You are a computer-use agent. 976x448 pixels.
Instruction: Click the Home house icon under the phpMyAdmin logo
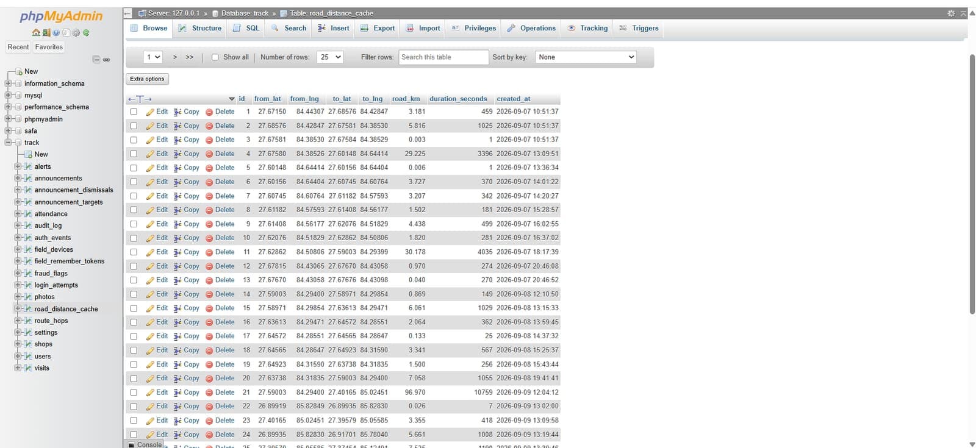coord(37,32)
